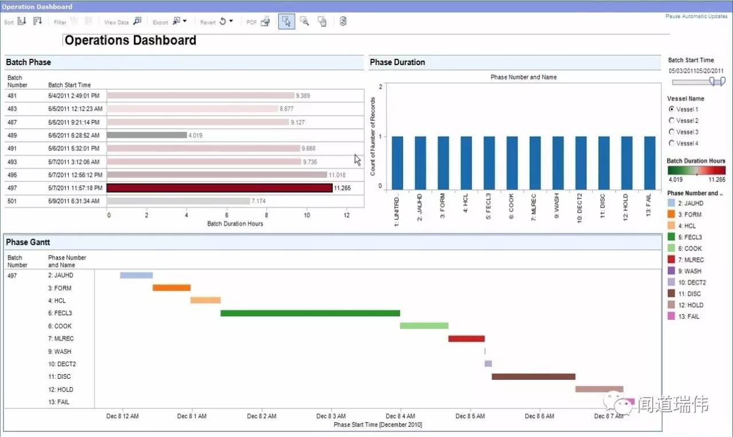733x437 pixels.
Task: Click the green FECL3 Gantt bar
Action: (310, 313)
